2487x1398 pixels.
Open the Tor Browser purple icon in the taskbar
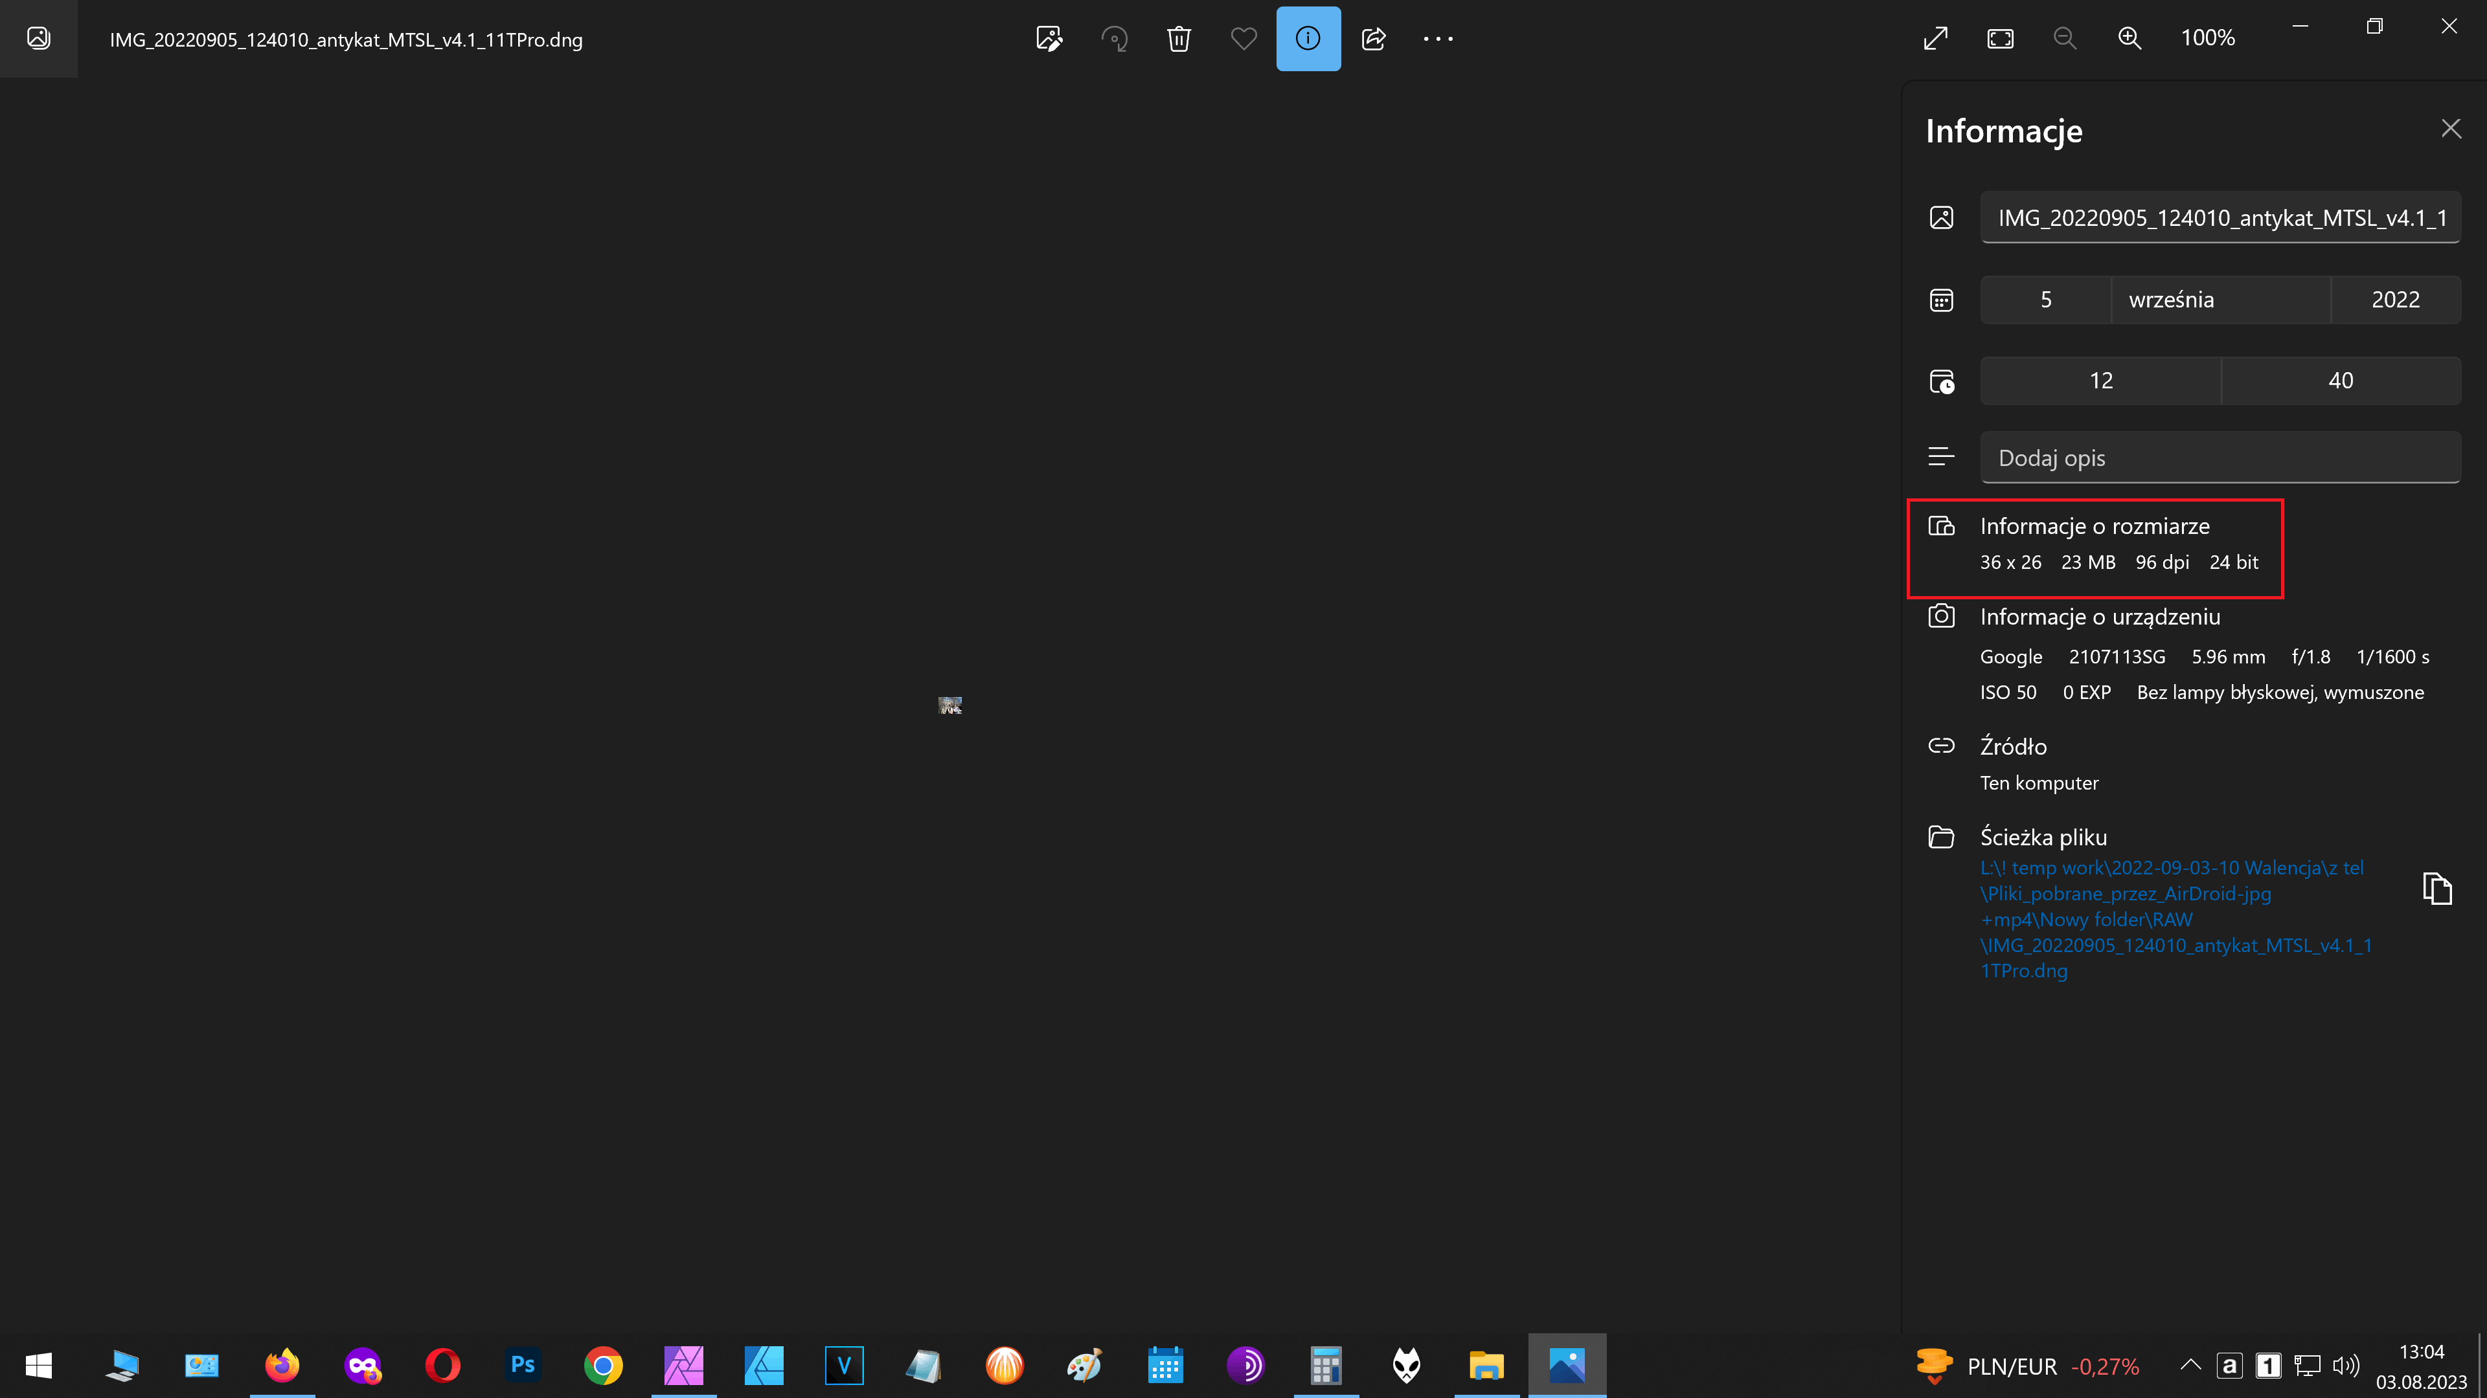click(1245, 1365)
